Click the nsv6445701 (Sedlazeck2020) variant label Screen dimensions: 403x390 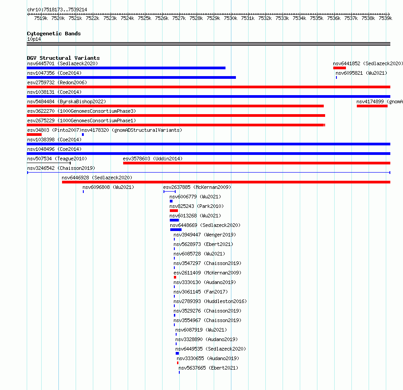pos(62,63)
